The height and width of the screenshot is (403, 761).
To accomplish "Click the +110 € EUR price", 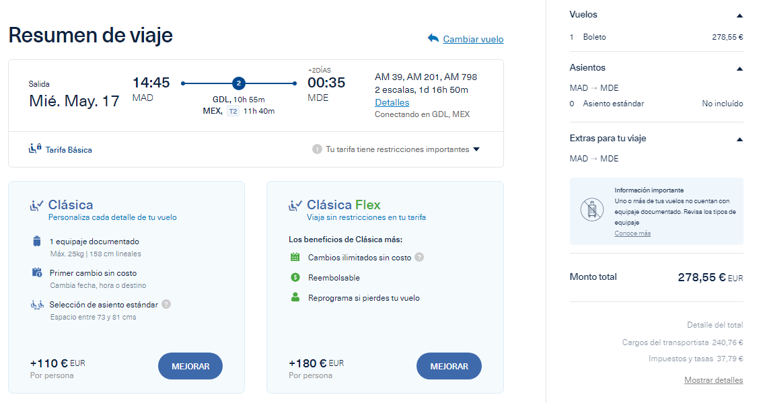I will click(57, 363).
